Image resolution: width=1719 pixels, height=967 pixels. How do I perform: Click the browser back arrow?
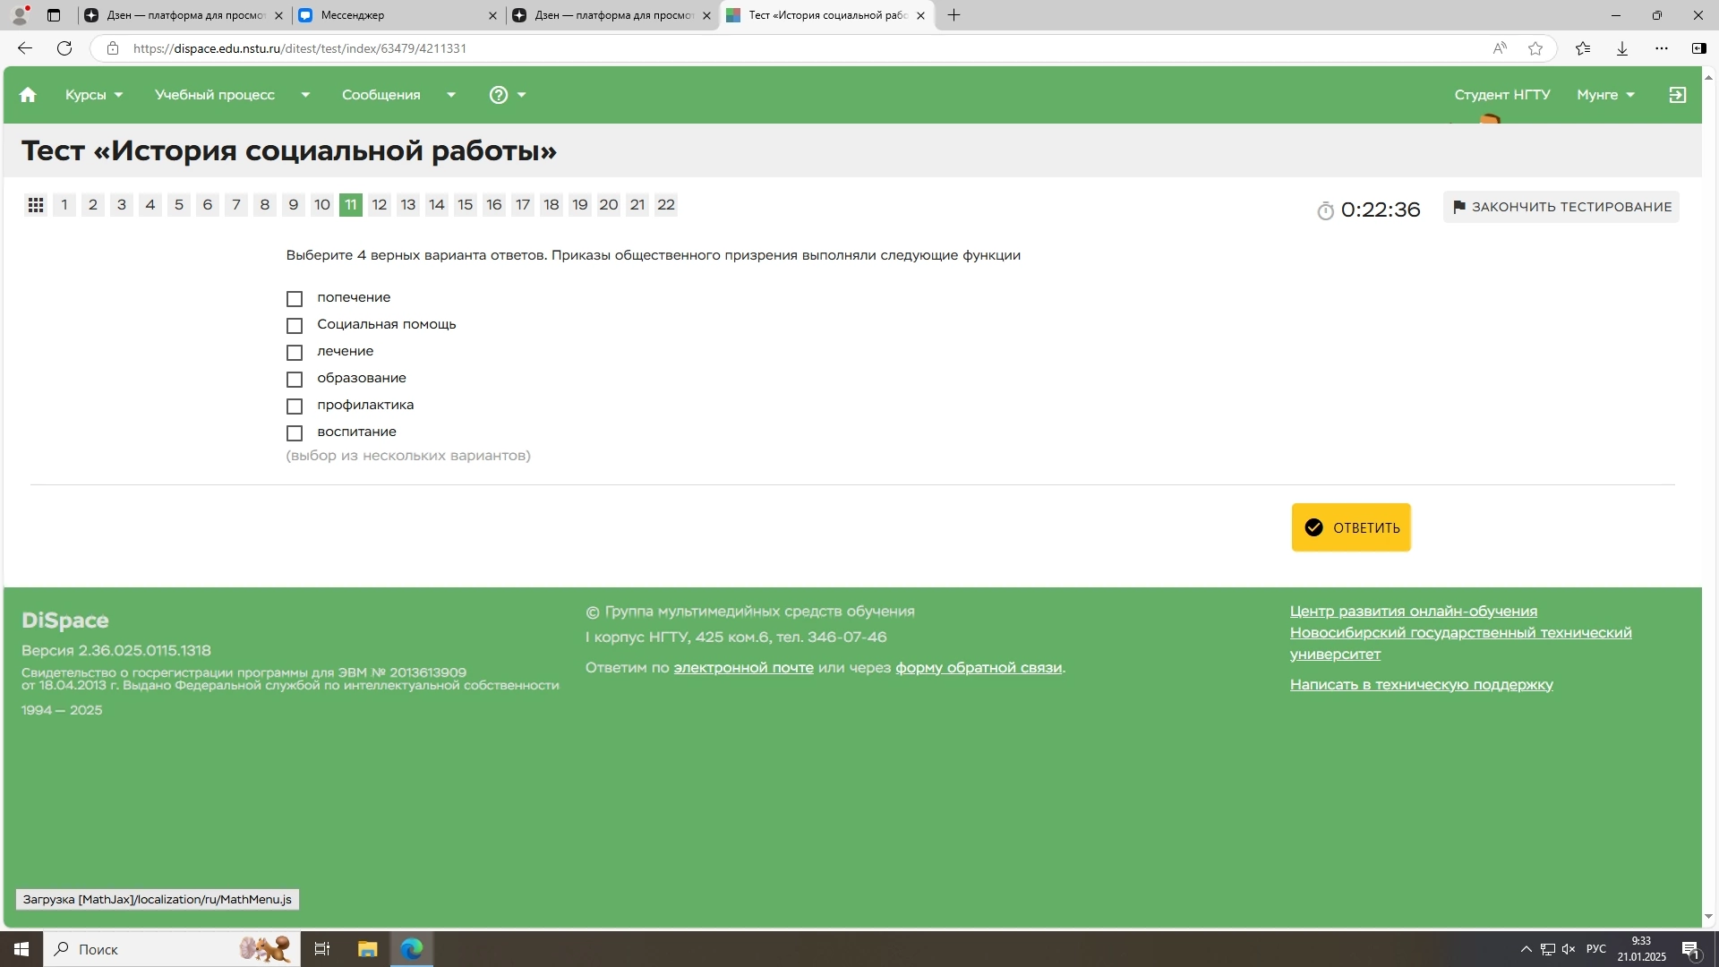(25, 48)
